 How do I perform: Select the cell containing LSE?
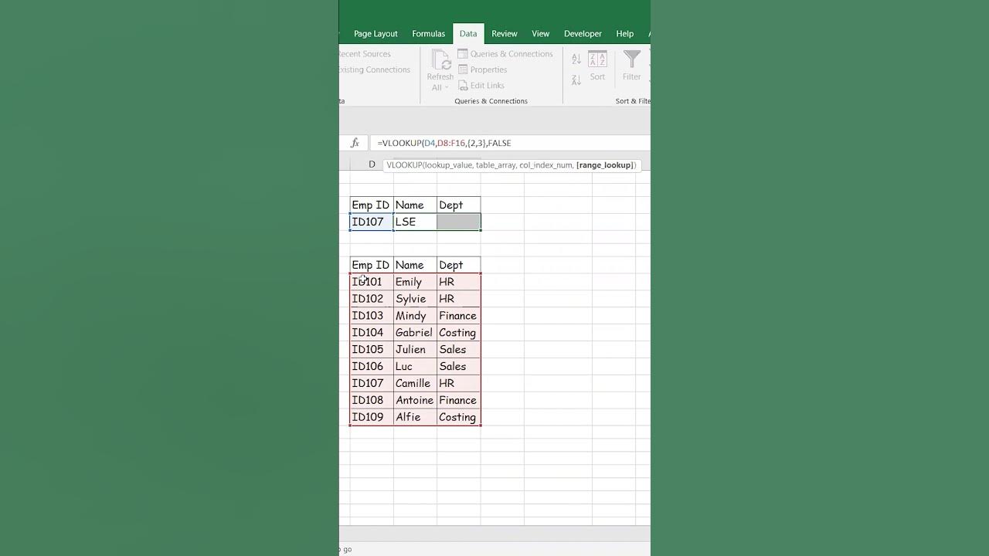pyautogui.click(x=415, y=222)
